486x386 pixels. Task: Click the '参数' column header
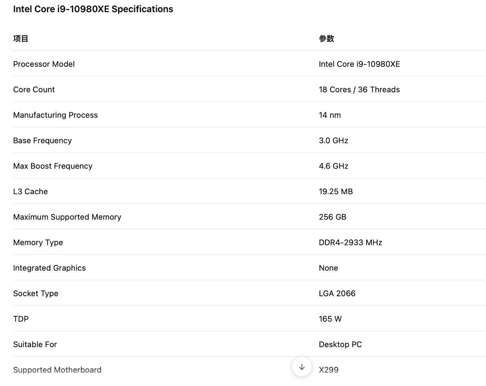(327, 38)
